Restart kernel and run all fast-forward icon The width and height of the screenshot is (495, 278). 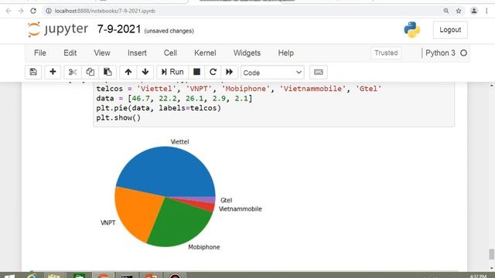click(230, 72)
